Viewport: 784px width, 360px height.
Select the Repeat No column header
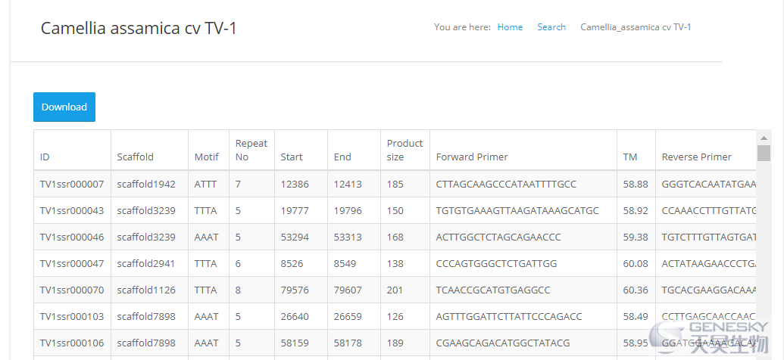click(x=252, y=151)
